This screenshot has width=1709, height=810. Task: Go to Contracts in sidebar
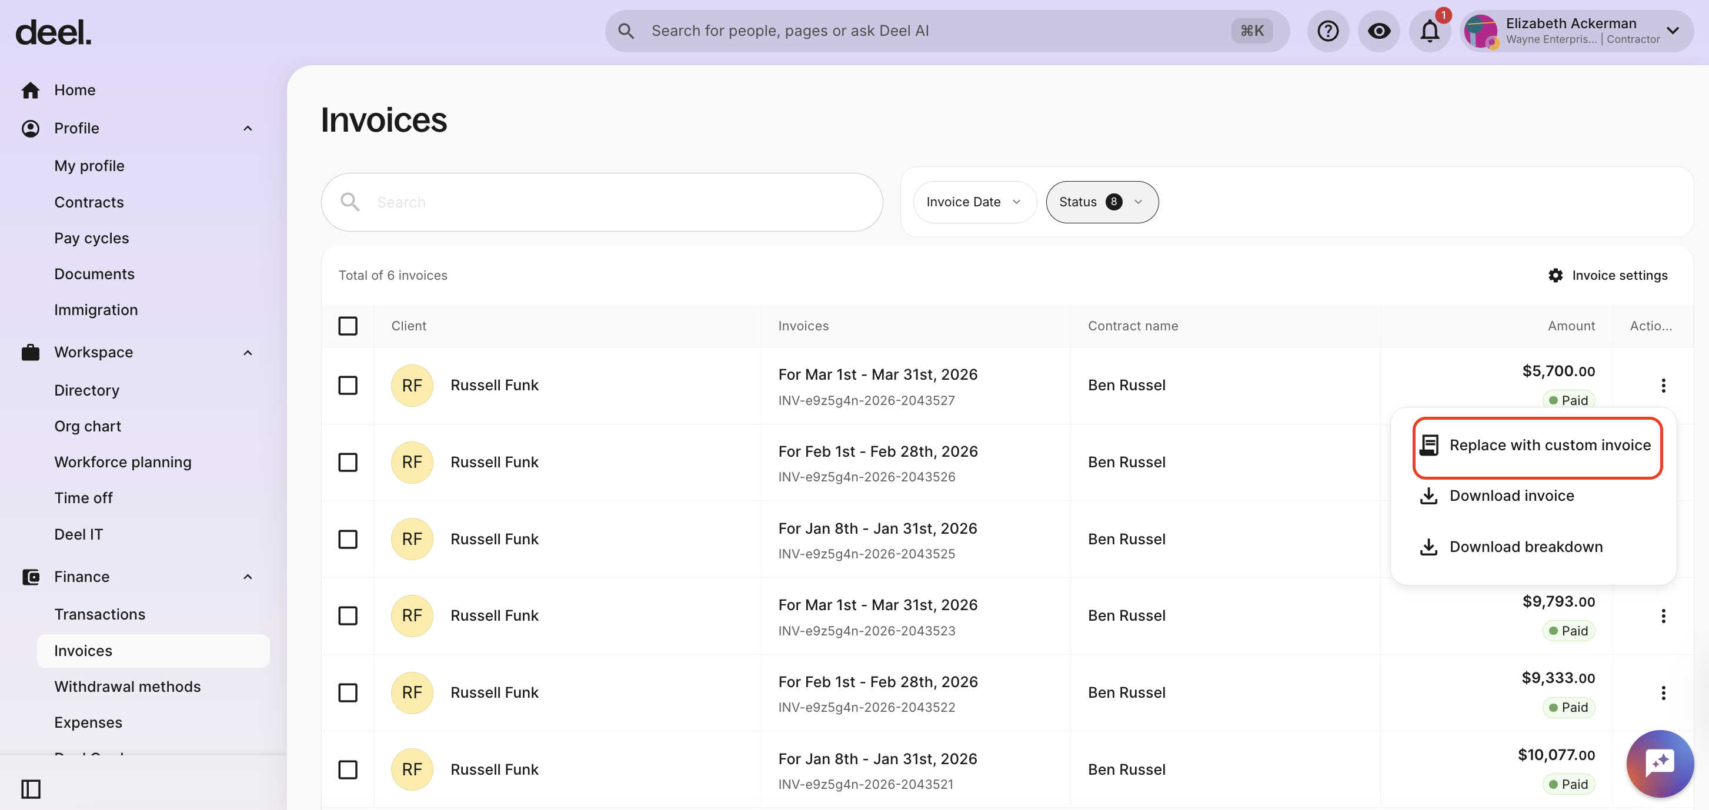tap(89, 202)
